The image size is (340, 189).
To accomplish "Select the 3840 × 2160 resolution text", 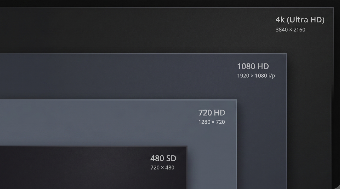I will pos(290,30).
